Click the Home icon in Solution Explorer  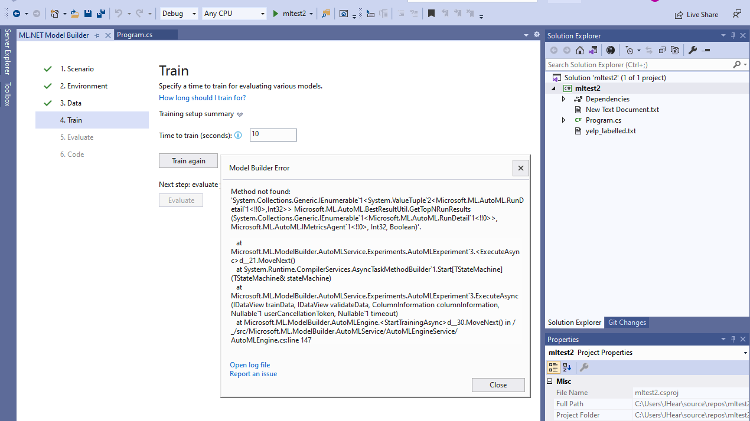580,50
